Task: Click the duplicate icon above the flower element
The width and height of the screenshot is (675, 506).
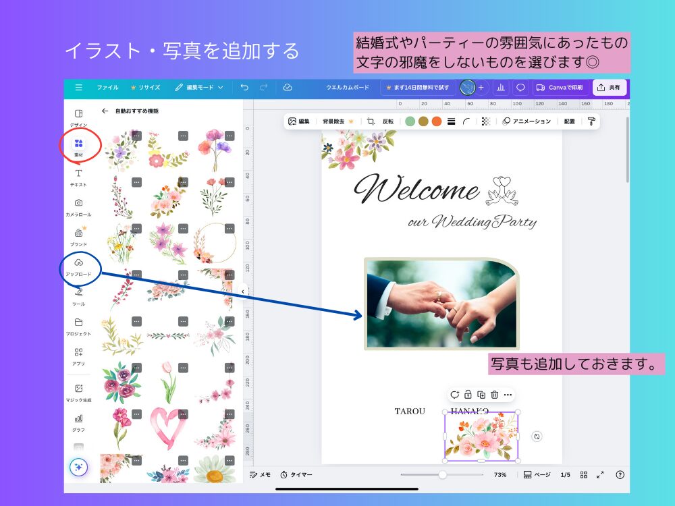Action: coord(482,393)
